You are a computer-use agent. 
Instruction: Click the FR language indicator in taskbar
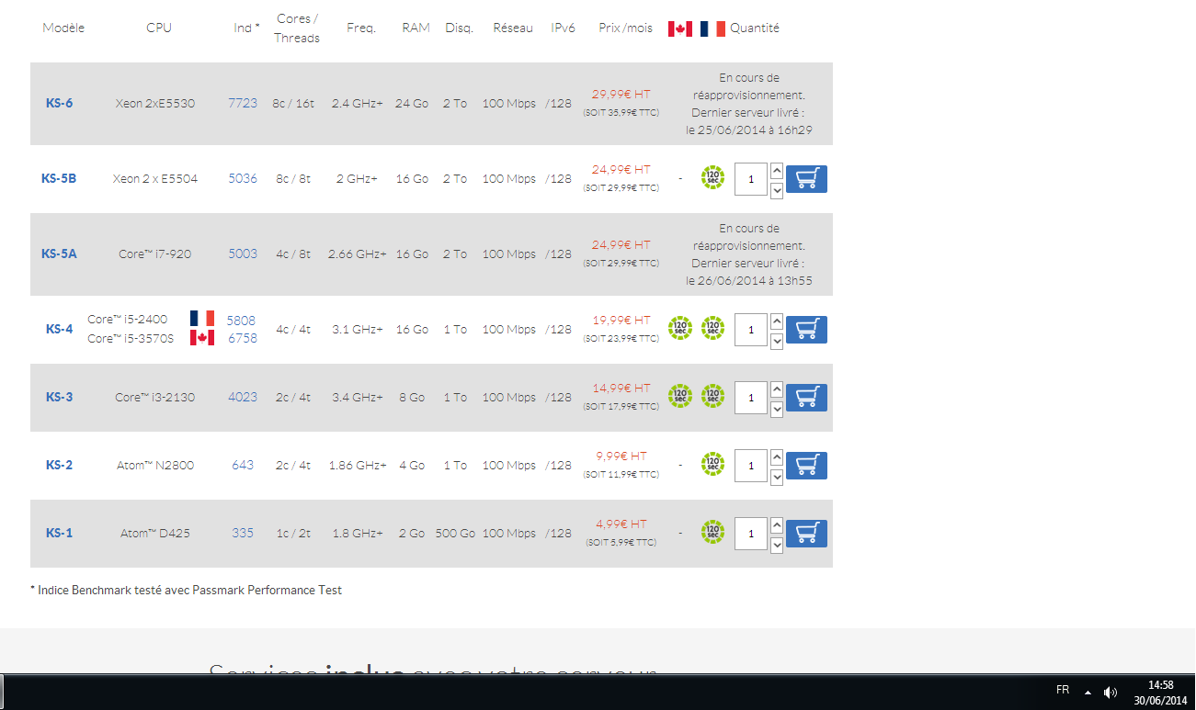click(1063, 690)
